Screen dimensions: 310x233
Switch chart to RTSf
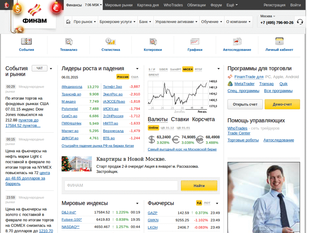[x=198, y=69]
